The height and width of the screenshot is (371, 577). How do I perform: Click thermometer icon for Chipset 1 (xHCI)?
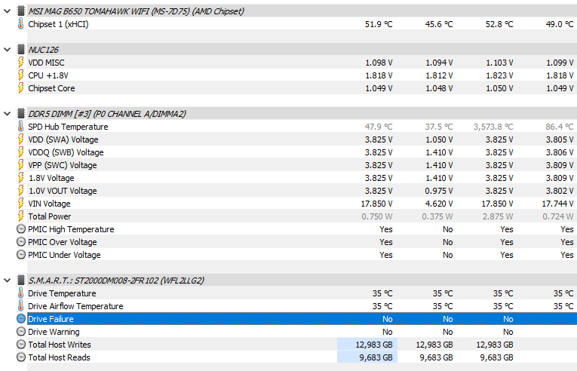[21, 24]
